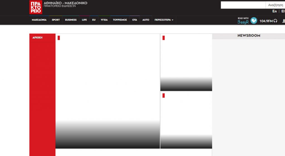Screen dimensions: 285x156
Task: Expand the ΠΕΡΙΣΣΟΤΕΡΑ dropdown menu
Action: [164, 20]
